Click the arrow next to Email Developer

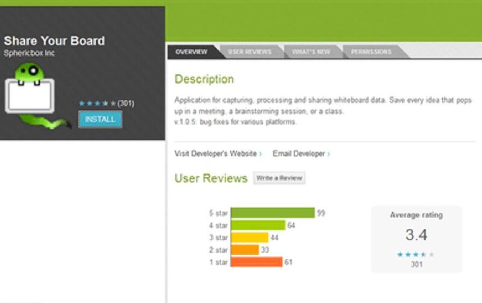328,154
